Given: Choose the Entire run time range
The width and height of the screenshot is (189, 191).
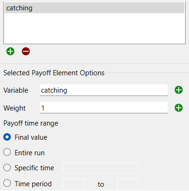Looking at the screenshot, I should click(7, 152).
